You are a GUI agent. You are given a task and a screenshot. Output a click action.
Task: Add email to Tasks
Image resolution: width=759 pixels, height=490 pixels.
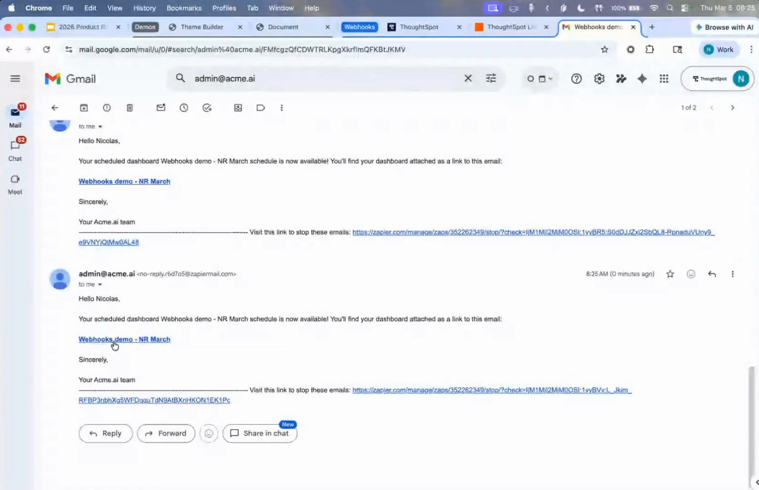207,108
